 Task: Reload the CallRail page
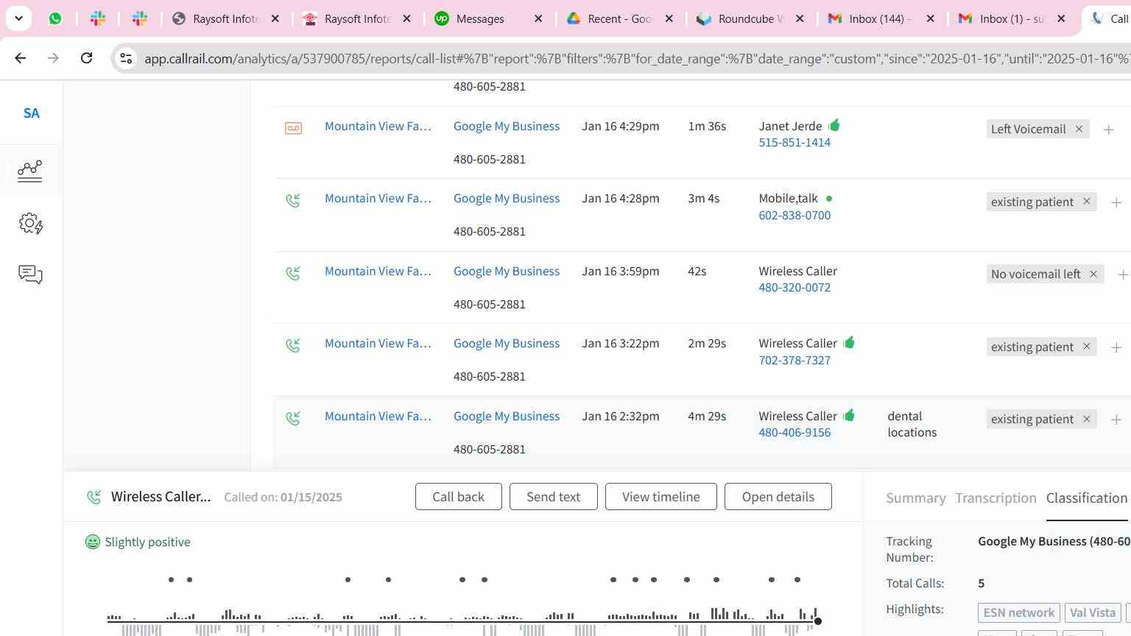86,58
